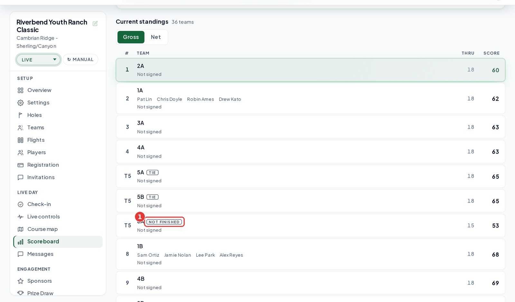Screen dimensions: 515x302
Task: Click the Prize Draw trophy icon
Action: [x=21, y=293]
